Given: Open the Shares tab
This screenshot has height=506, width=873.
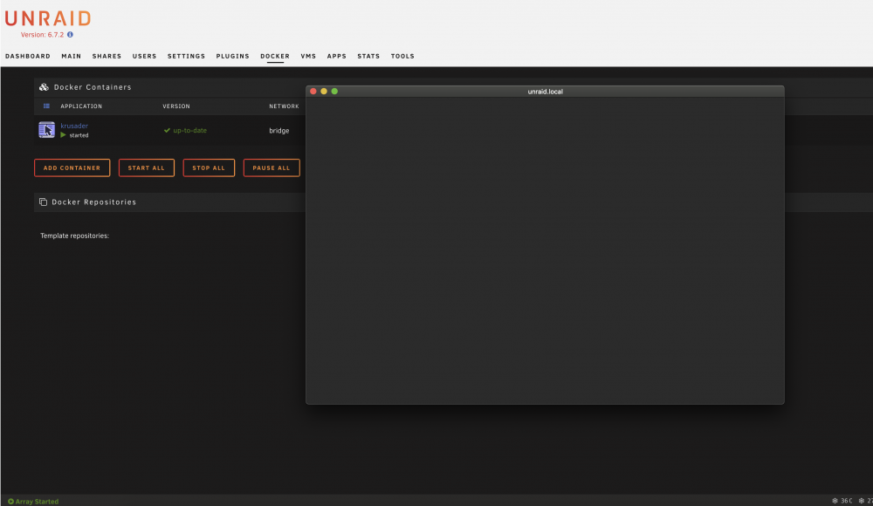Looking at the screenshot, I should (x=107, y=56).
